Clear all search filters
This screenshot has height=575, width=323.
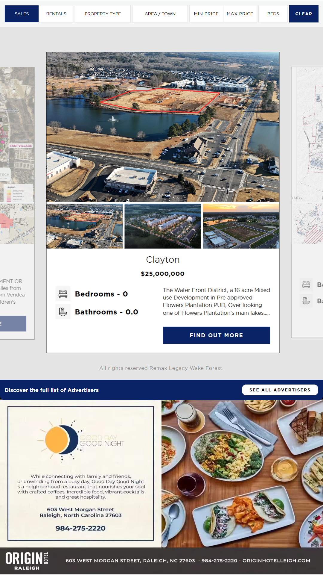coord(304,14)
